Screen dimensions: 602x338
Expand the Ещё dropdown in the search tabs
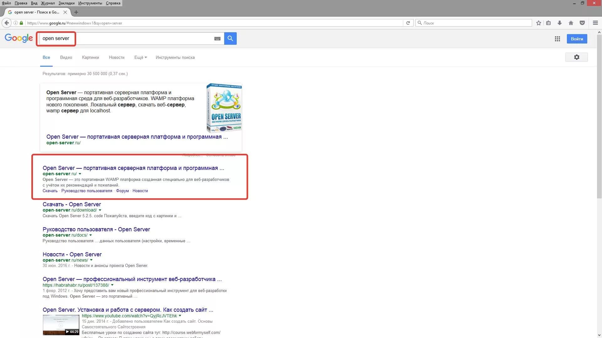(x=140, y=57)
